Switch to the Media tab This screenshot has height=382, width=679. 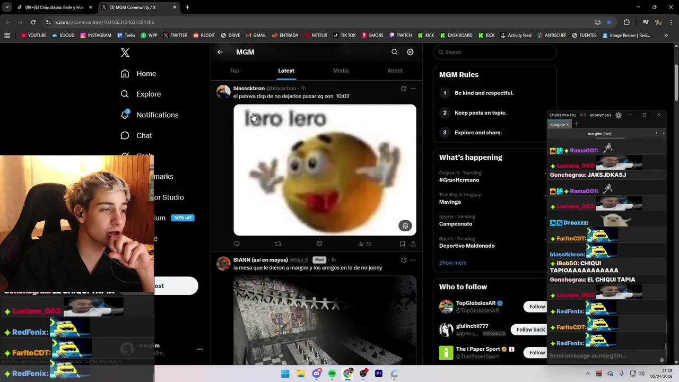(341, 71)
